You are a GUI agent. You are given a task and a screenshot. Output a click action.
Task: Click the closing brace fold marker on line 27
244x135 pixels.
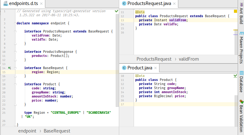pos(15,125)
